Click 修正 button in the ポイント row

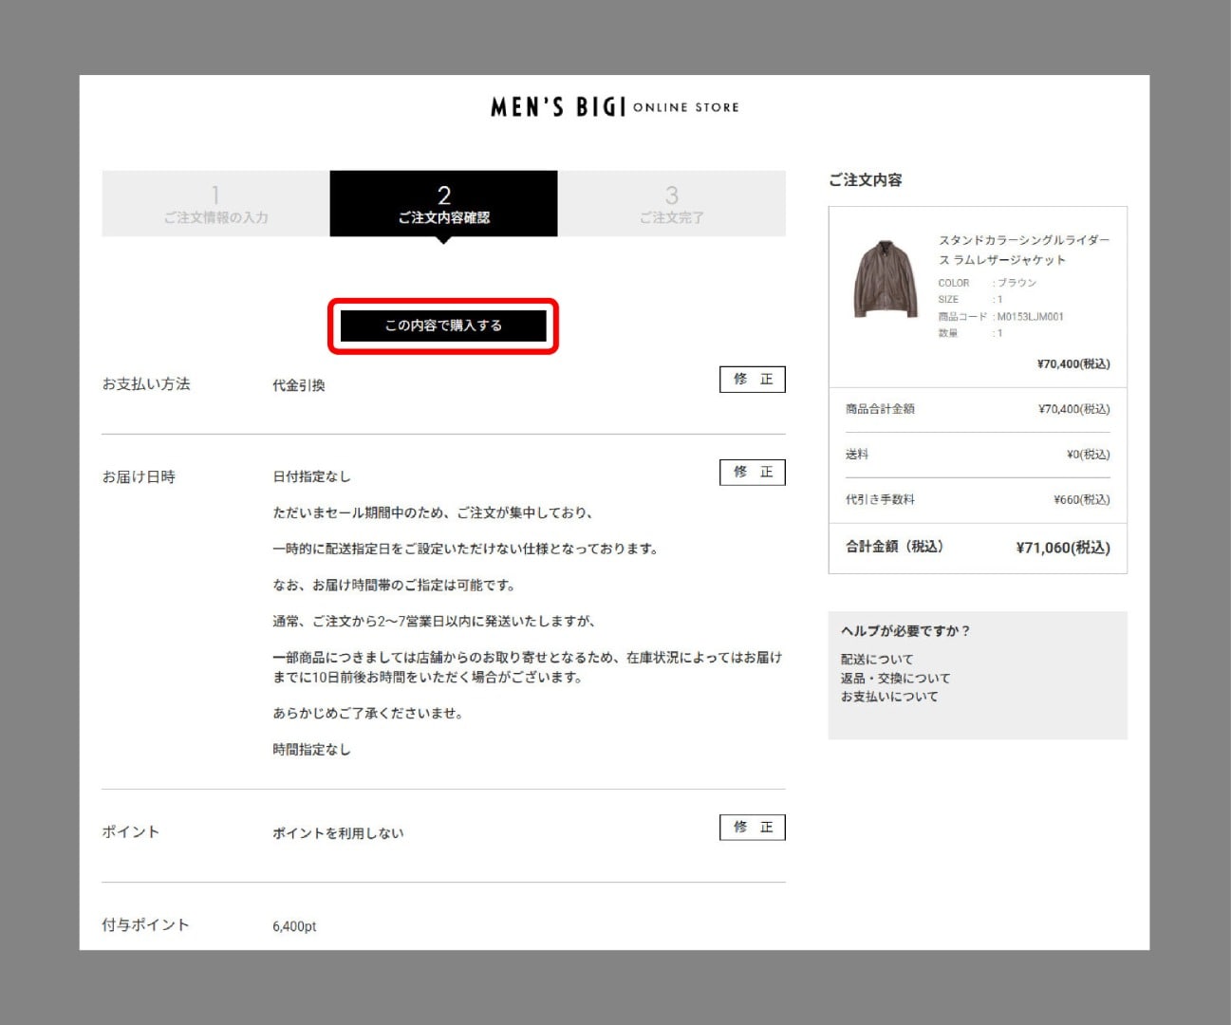[x=752, y=828]
